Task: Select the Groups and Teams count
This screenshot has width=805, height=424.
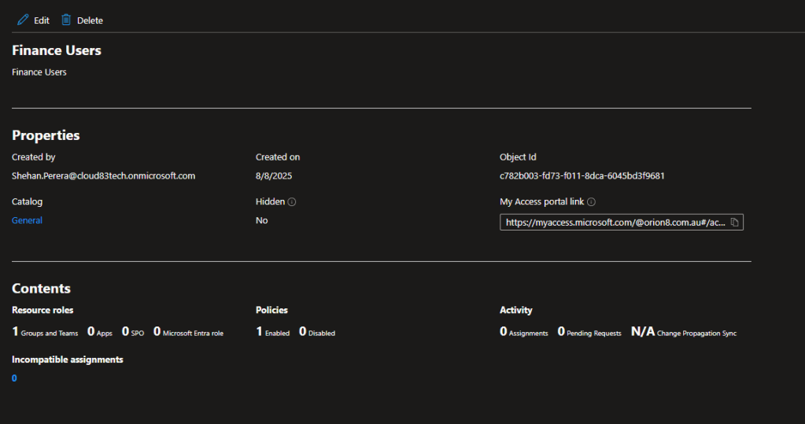Action: [x=15, y=332]
